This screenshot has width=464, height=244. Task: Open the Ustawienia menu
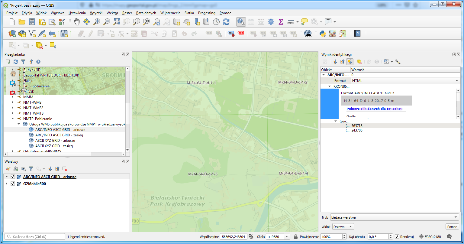(x=77, y=13)
